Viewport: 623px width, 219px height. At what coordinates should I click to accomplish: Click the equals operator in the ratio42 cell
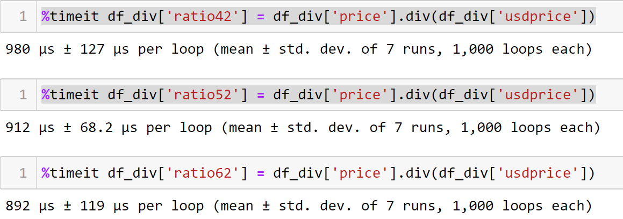(x=261, y=17)
